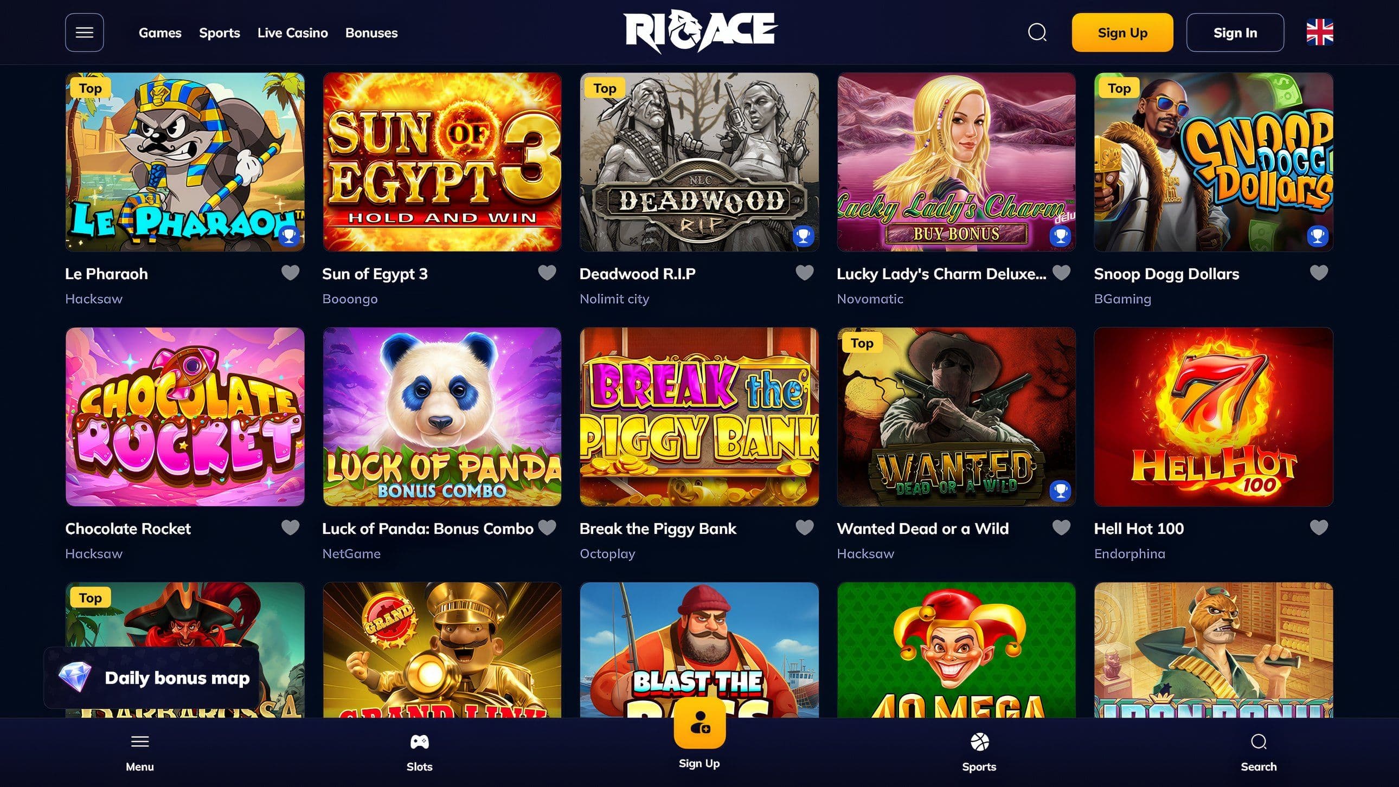Click the Sign In button
Image resolution: width=1399 pixels, height=787 pixels.
click(x=1235, y=33)
